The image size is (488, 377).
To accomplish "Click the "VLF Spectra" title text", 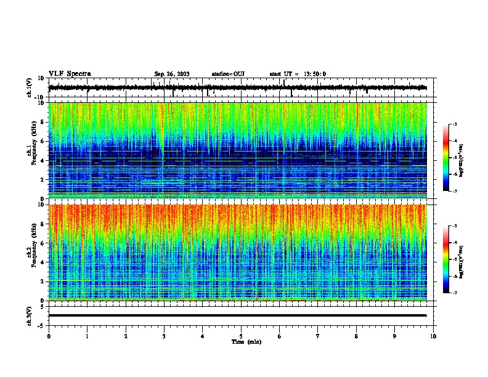I will [x=70, y=74].
